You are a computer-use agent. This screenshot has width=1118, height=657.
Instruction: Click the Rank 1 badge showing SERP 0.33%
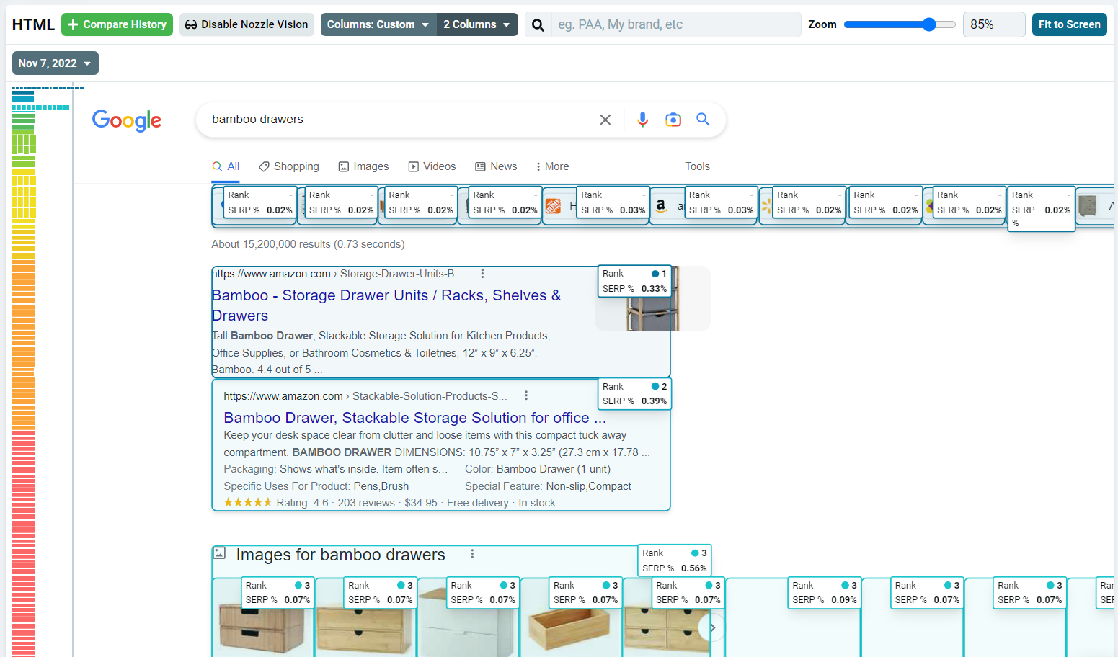click(634, 281)
